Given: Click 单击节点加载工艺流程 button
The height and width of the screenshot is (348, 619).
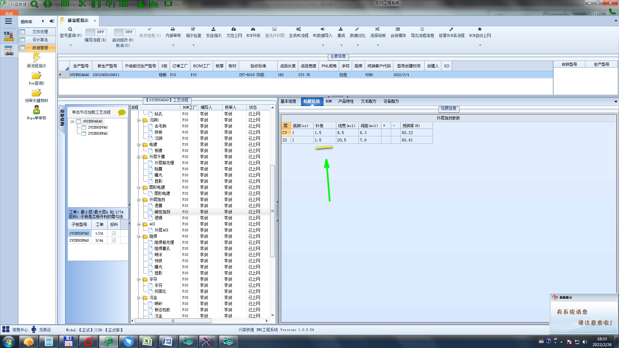Looking at the screenshot, I should [91, 112].
